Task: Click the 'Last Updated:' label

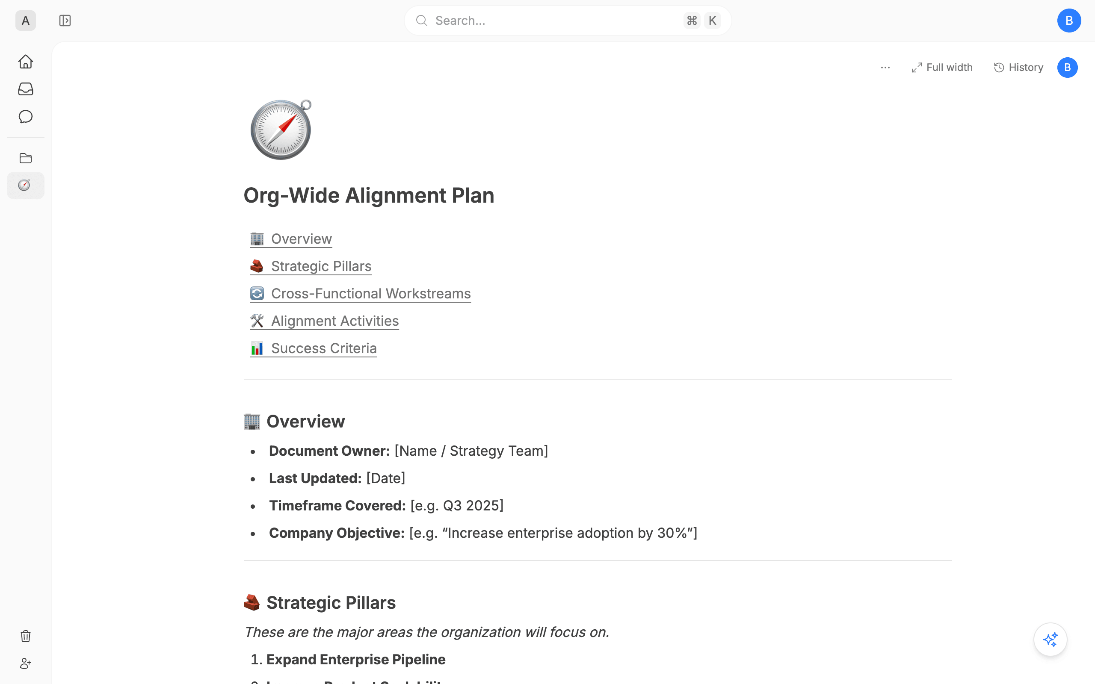Action: pyautogui.click(x=315, y=478)
